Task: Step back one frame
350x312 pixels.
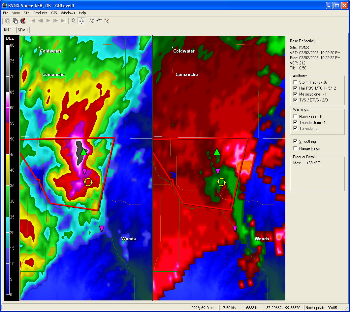Action: click(x=40, y=21)
